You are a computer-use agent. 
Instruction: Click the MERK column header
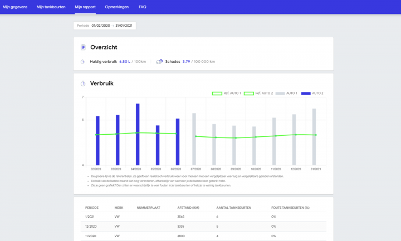click(x=119, y=208)
